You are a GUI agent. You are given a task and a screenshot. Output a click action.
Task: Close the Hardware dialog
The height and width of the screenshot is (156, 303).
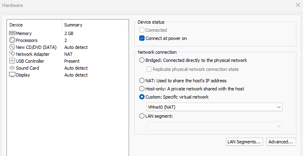click(x=298, y=5)
